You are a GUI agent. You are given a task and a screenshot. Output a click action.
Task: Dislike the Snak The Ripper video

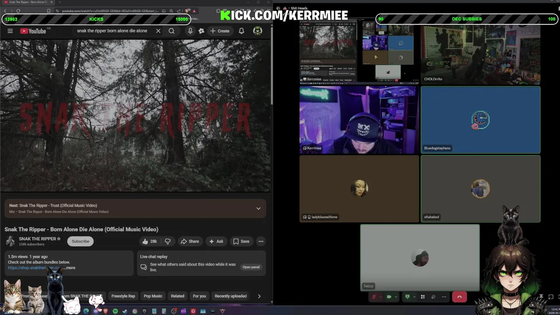pos(168,241)
